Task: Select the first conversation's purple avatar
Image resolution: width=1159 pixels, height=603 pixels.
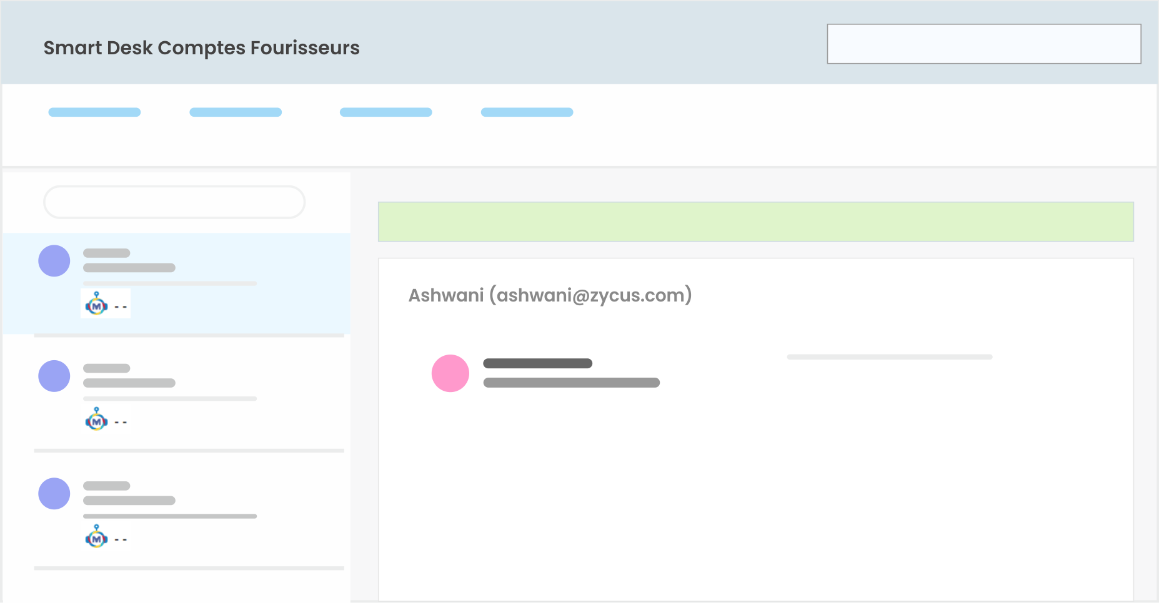Action: pyautogui.click(x=54, y=261)
